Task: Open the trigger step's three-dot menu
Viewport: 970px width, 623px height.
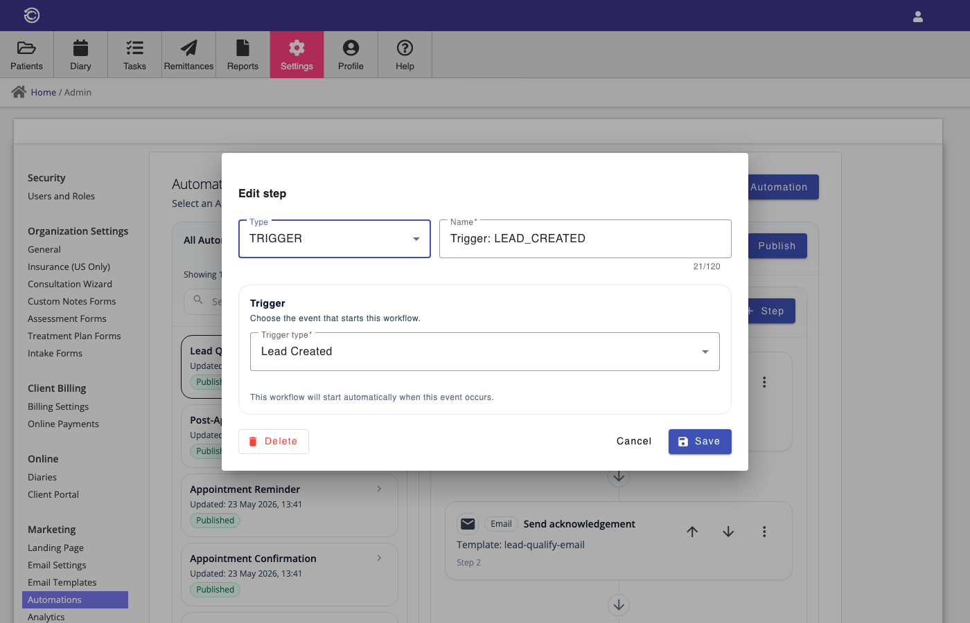Action: pos(764,382)
